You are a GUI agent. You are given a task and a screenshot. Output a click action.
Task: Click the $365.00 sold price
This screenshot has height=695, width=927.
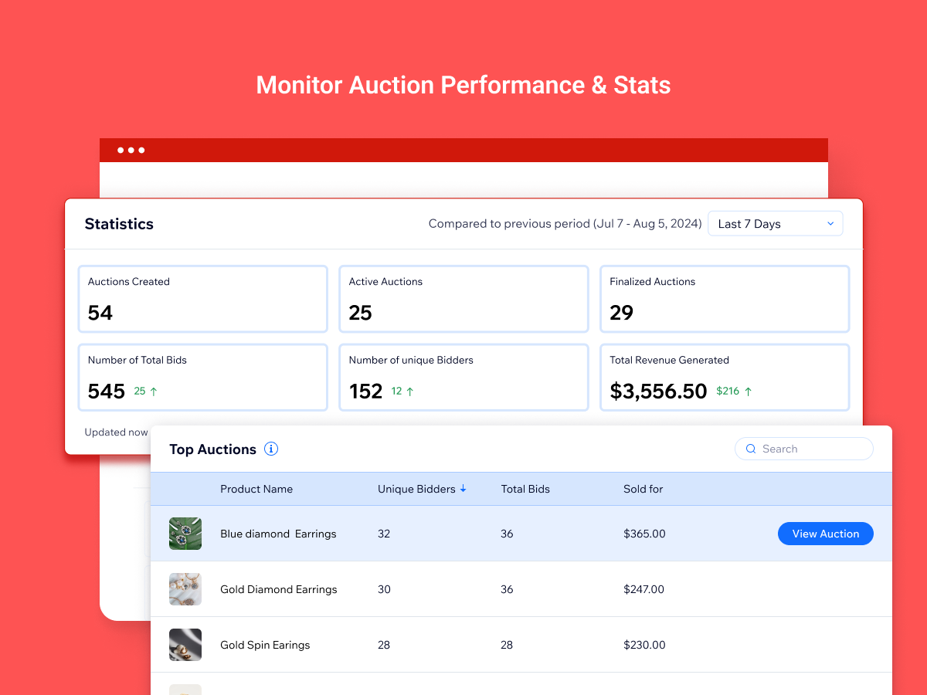tap(644, 534)
